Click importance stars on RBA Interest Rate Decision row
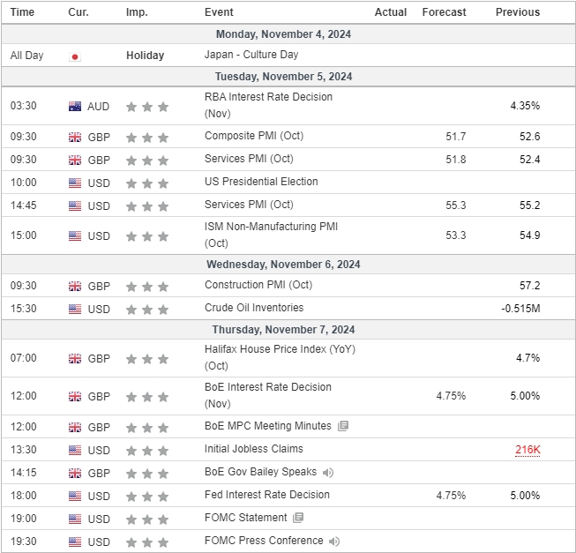The width and height of the screenshot is (576, 553). click(147, 107)
